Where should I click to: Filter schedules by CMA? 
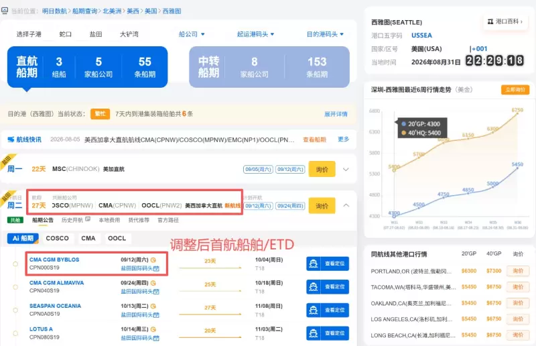[88, 238]
